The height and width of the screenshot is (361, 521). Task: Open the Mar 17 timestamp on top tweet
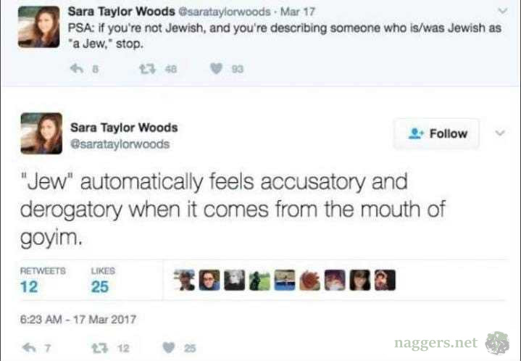pos(297,12)
